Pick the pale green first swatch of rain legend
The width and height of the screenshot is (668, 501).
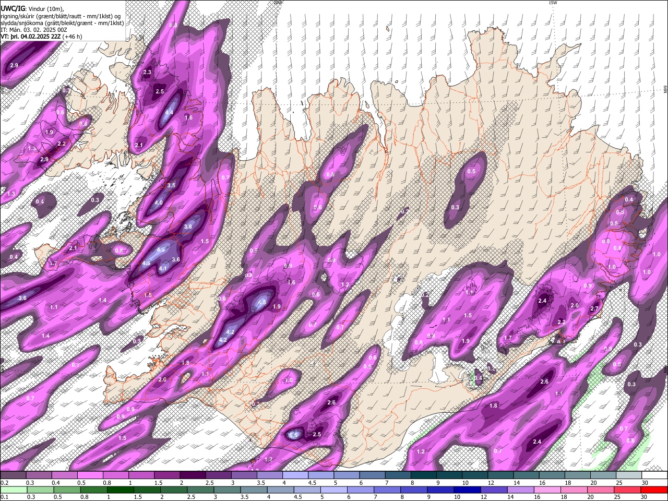(13, 490)
